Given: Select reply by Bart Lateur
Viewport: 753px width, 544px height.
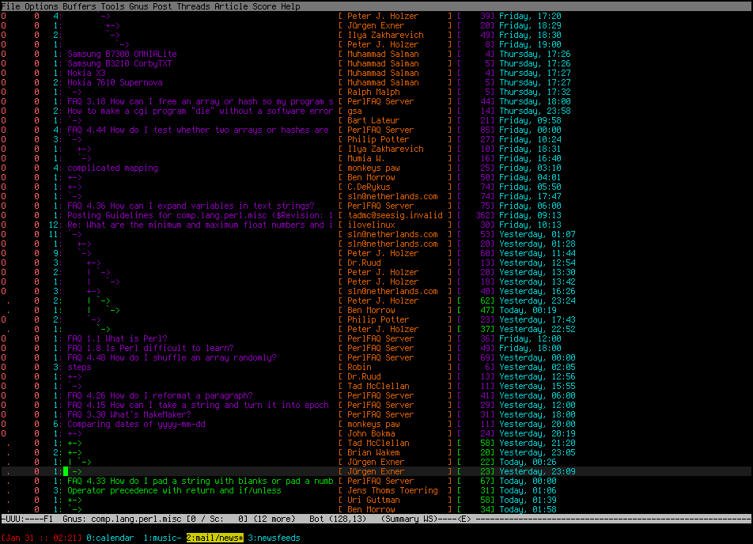Looking at the screenshot, I should 373,120.
